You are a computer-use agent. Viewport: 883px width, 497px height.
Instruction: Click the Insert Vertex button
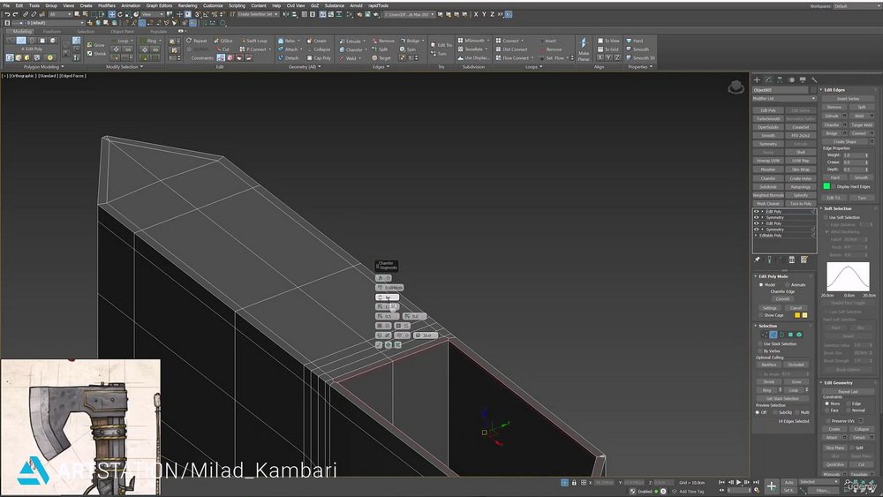point(848,99)
